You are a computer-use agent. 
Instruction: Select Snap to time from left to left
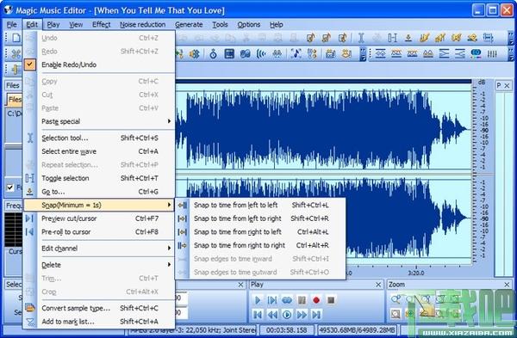[260, 205]
